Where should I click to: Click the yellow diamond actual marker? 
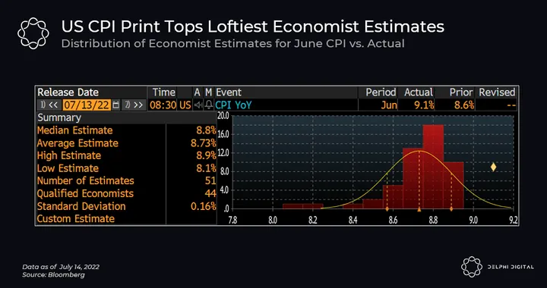[493, 167]
